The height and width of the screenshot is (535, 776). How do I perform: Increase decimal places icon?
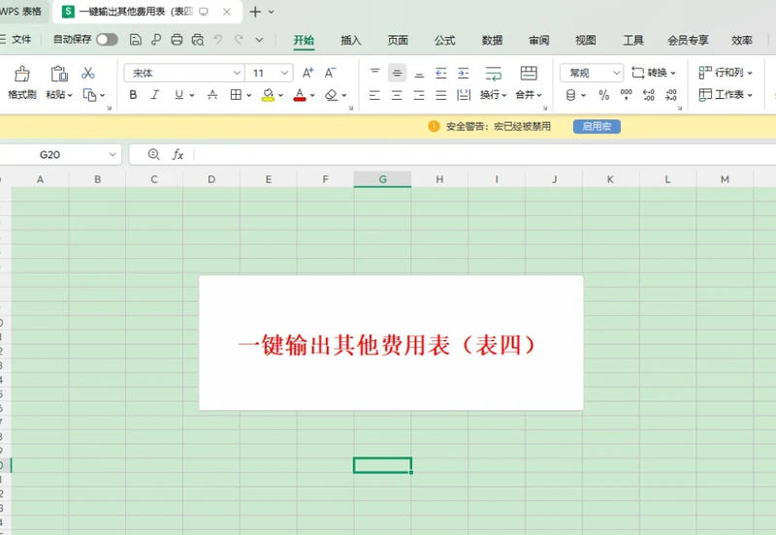coord(649,95)
